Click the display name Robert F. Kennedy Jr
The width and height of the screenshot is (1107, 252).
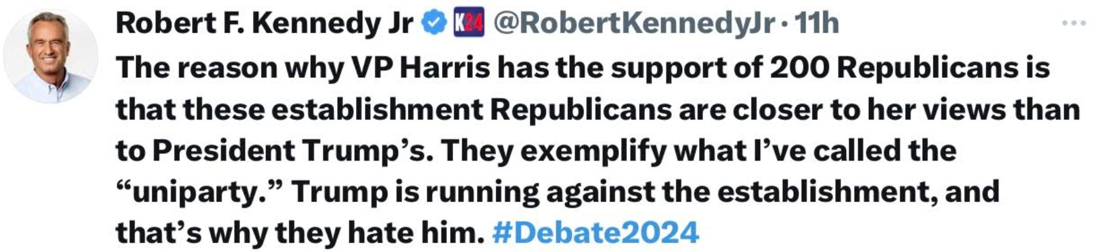pos(265,24)
